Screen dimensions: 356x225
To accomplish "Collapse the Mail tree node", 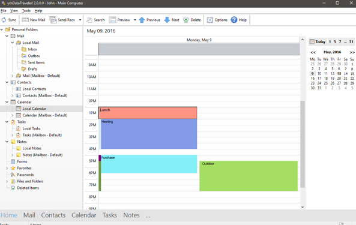I will pyautogui.click(x=7, y=36).
